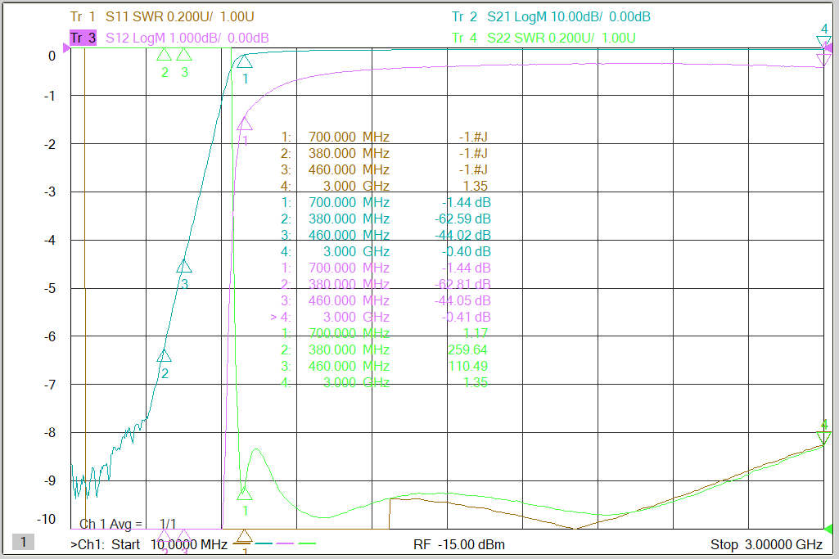Click Stop 3.00000 GHz frequency field
Viewport: 839px width, 559px height.
click(x=766, y=544)
